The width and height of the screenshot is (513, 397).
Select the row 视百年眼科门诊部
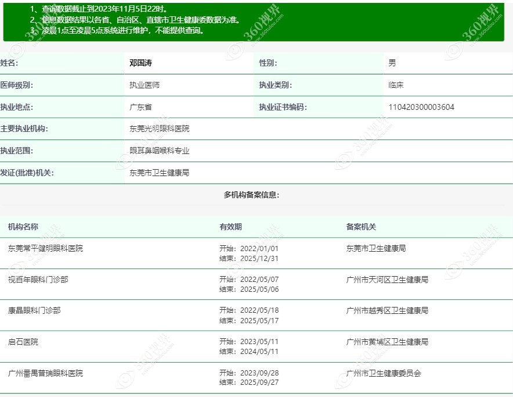pyautogui.click(x=256, y=284)
